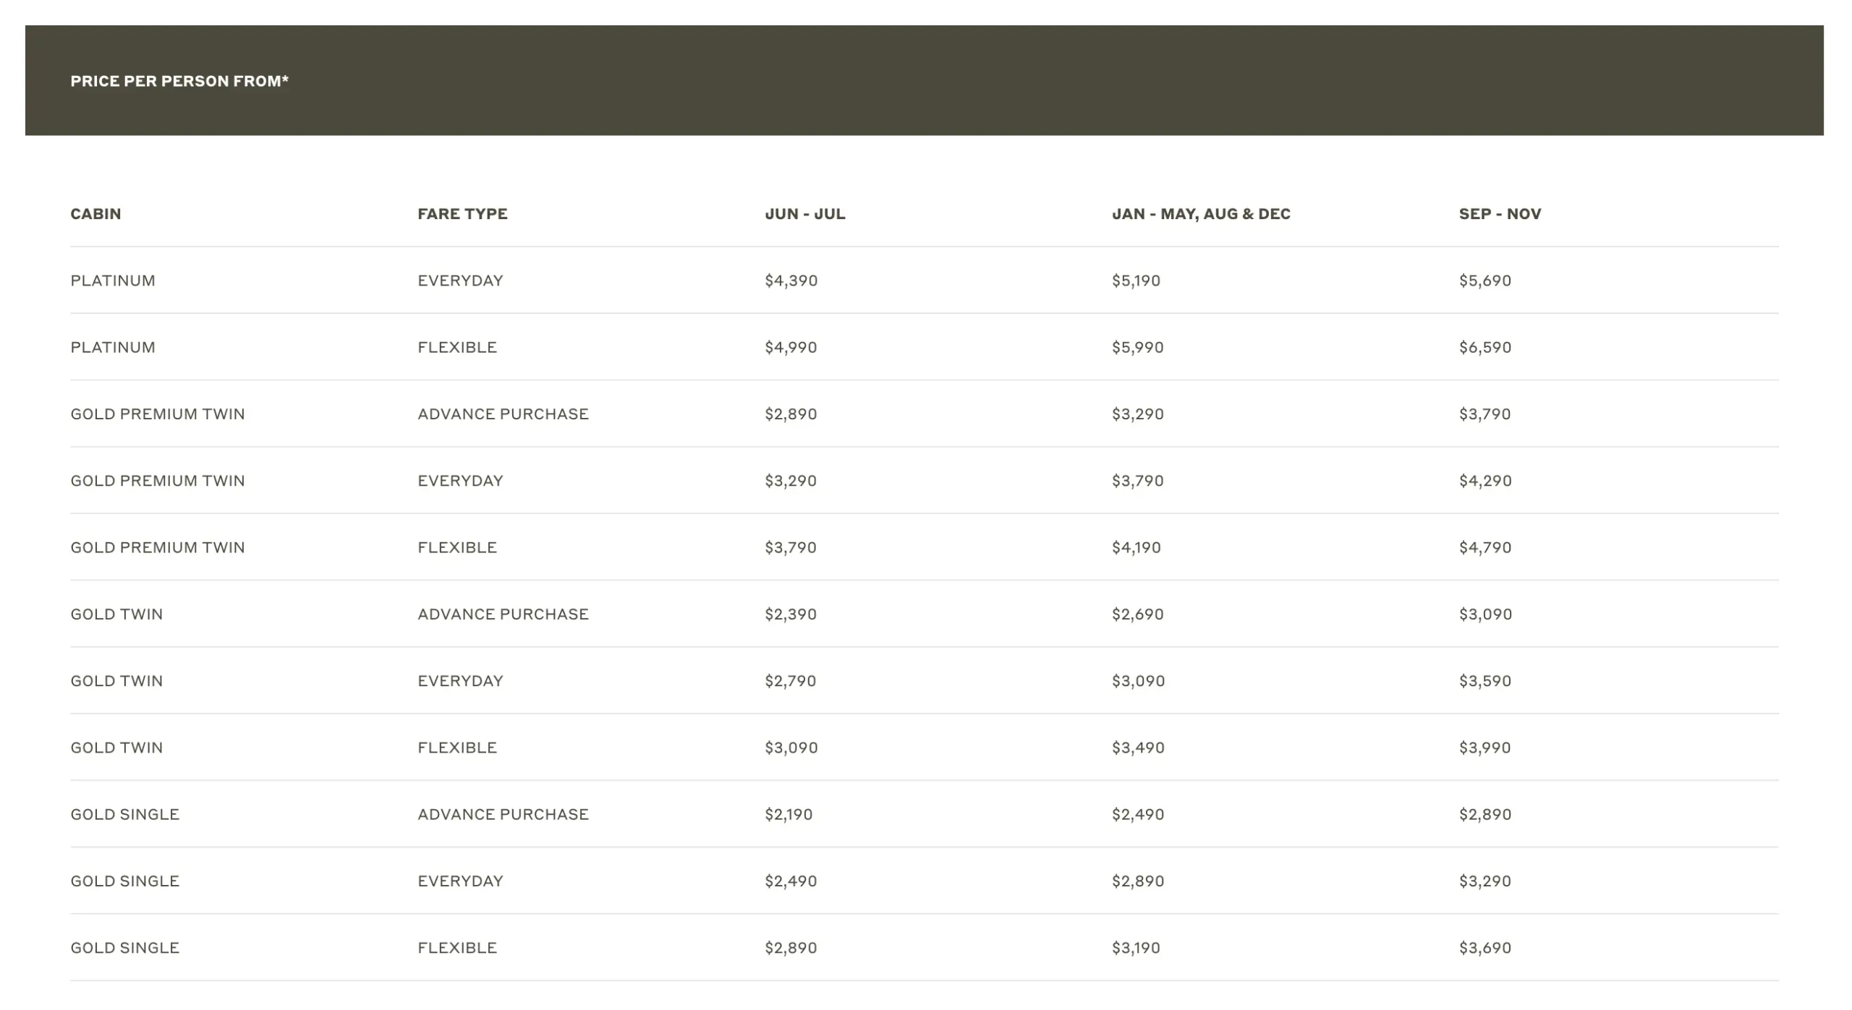Click Gold Twin Everyday price $2,790

[791, 681]
